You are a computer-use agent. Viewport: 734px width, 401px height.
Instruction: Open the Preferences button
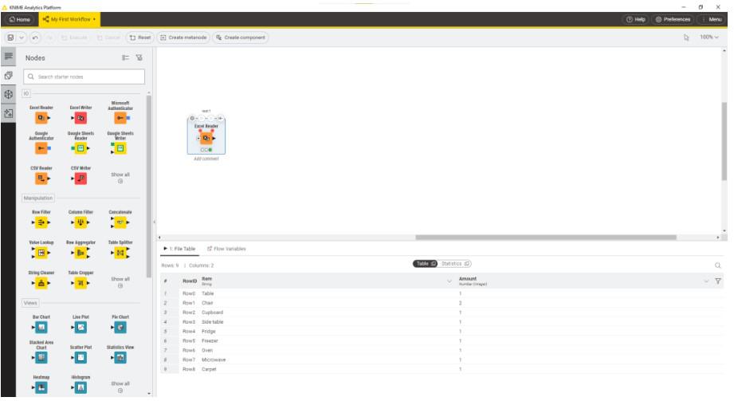[x=673, y=19]
